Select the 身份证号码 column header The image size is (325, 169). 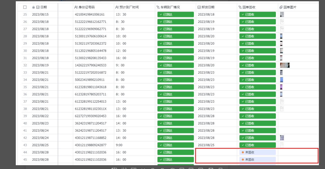pos(87,7)
